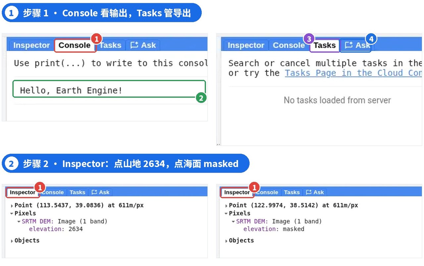Screen dimensions: 424x266
Task: Switch to Inspector tab in Hello Earth Engine panel
Action: (31, 45)
